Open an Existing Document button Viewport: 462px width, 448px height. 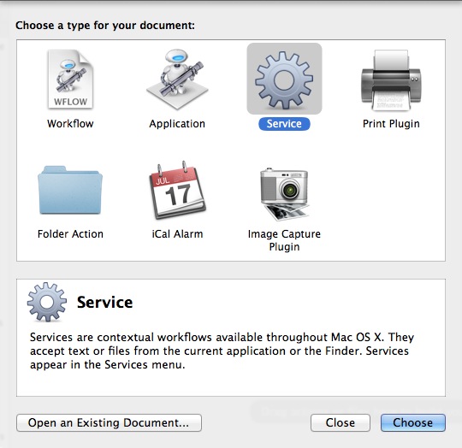(x=109, y=422)
